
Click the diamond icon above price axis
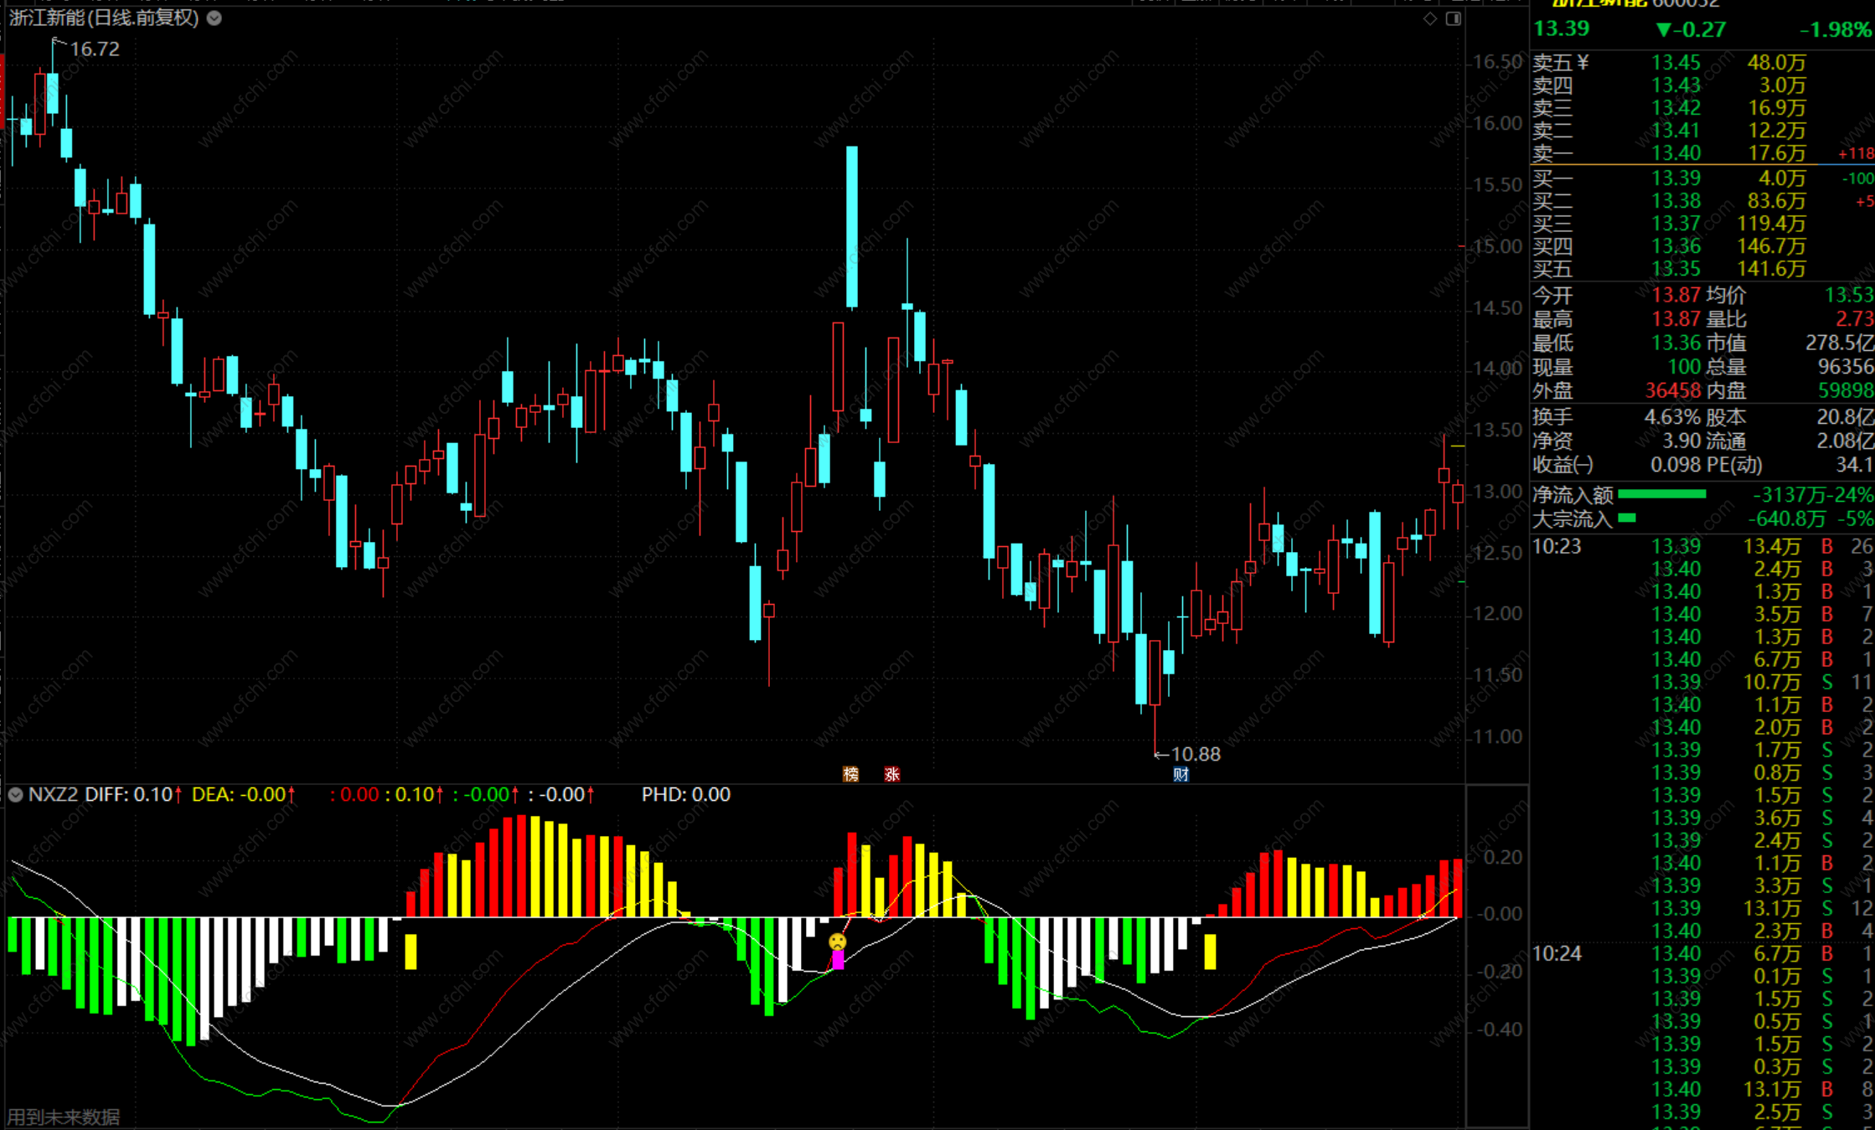click(1429, 18)
